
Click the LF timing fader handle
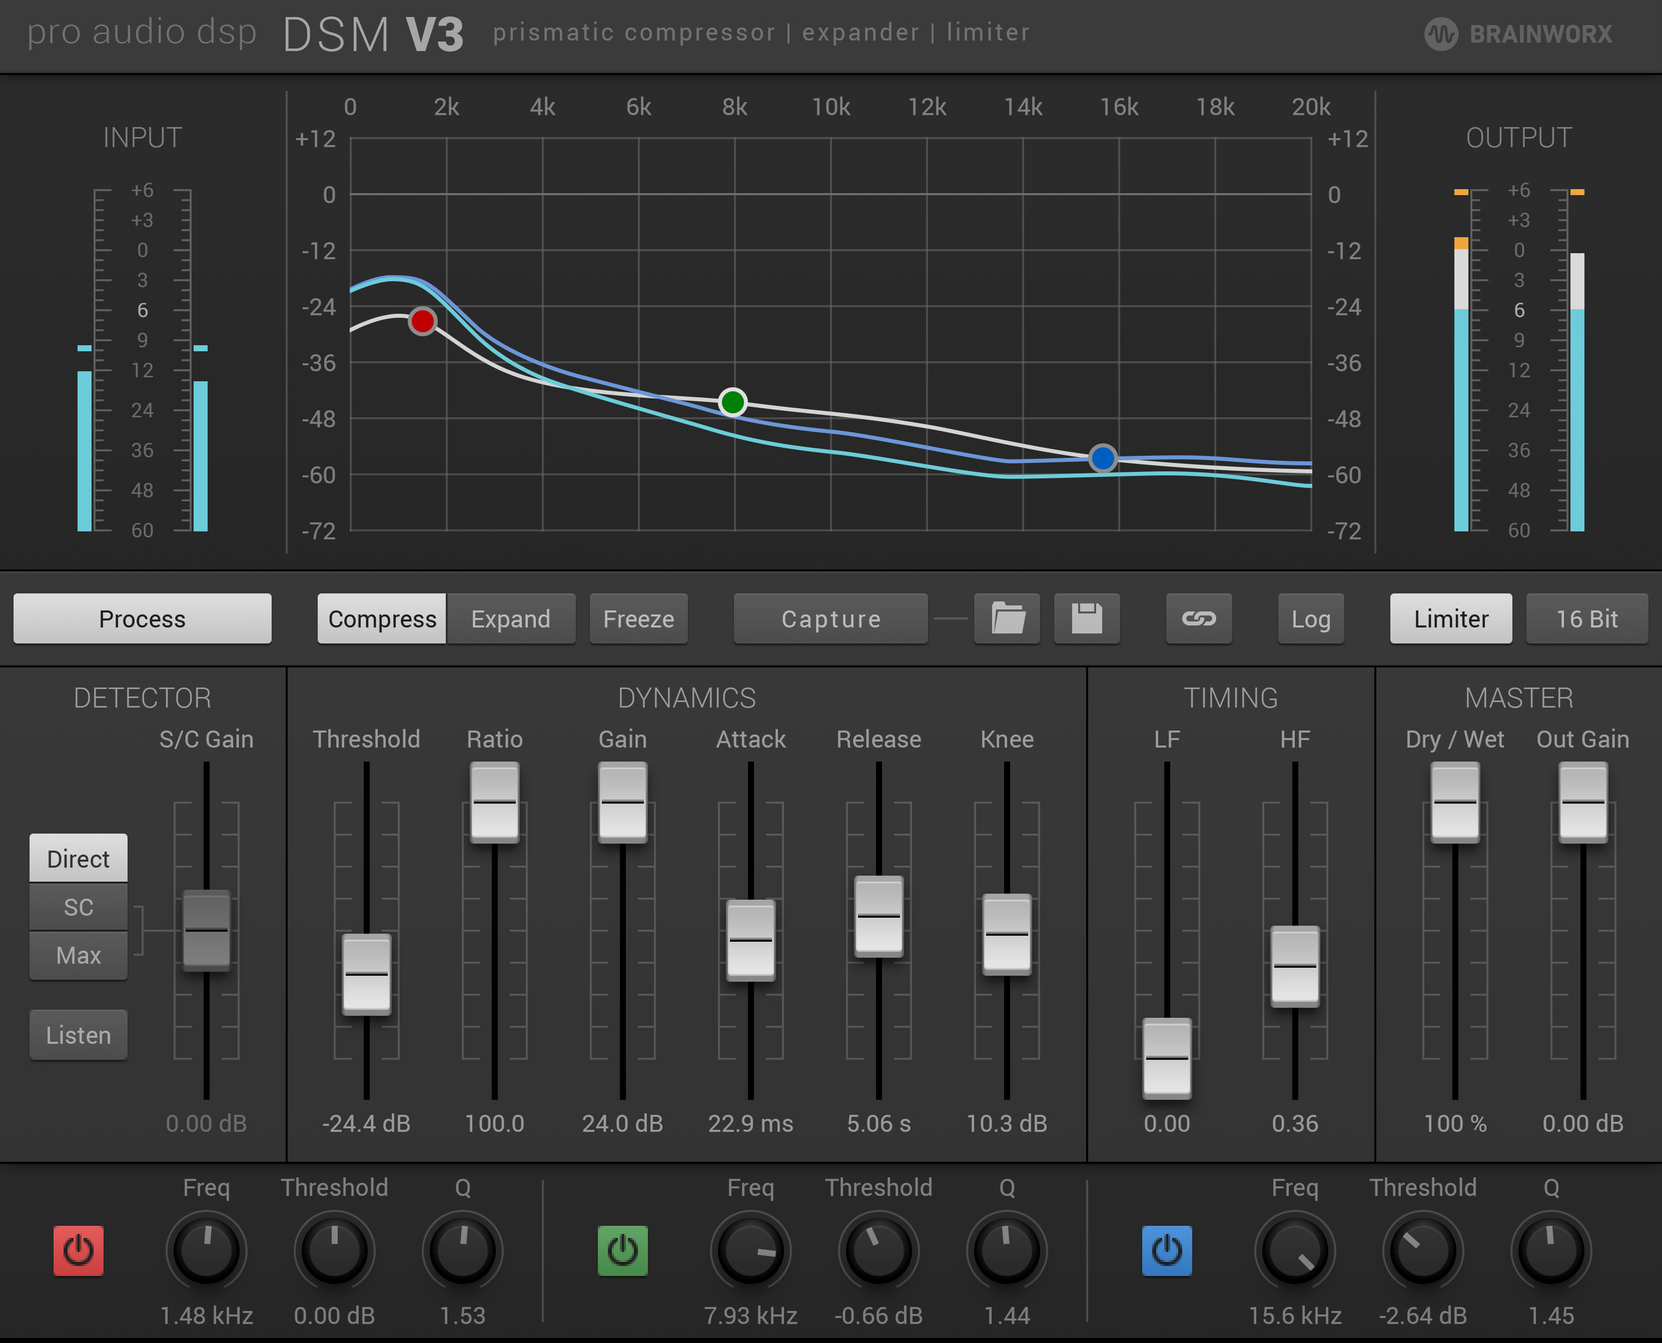(x=1167, y=1057)
